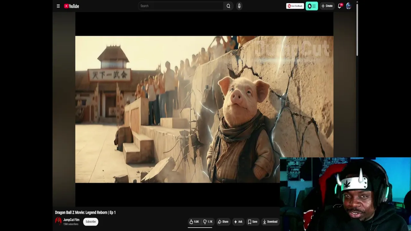Viewport: 411px width, 231px height.
Task: Click the video player frame to pause
Action: tap(204, 109)
